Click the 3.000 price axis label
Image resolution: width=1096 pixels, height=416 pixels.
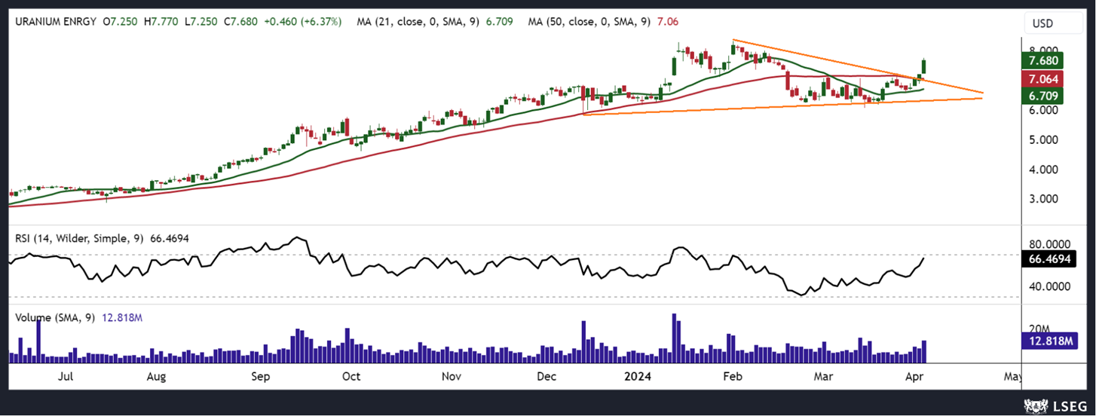click(x=1043, y=200)
